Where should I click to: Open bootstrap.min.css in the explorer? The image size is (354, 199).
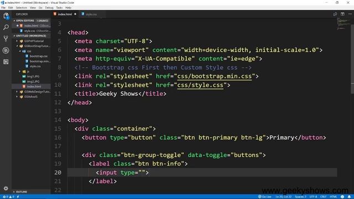(40, 61)
